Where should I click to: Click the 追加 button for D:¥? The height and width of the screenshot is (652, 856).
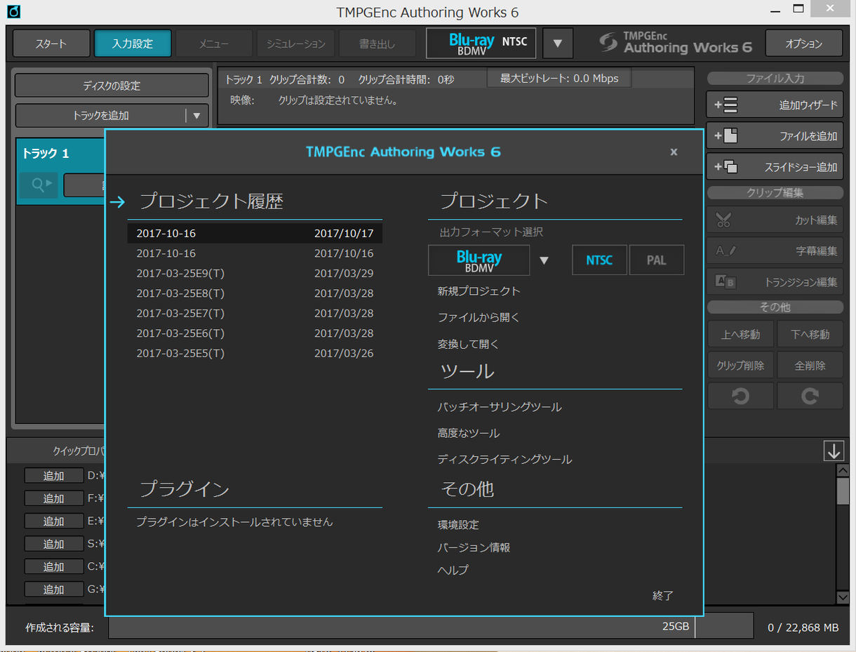pos(54,476)
